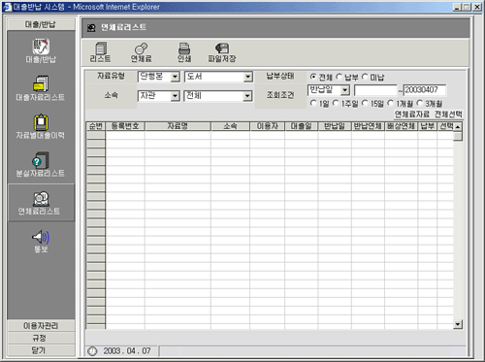Choose the 15일 period radio
This screenshot has height=362, width=485.
pyautogui.click(x=365, y=103)
